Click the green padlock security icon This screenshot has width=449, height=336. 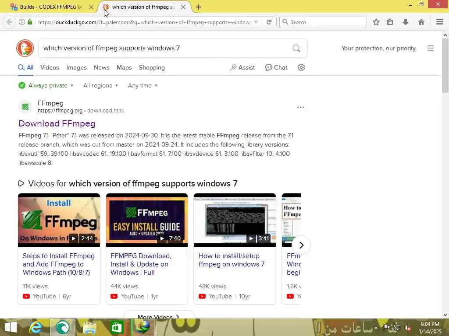(30, 22)
